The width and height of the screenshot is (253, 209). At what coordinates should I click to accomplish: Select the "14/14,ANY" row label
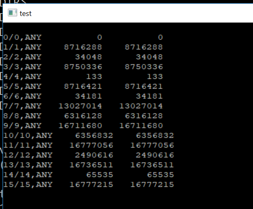[28, 175]
